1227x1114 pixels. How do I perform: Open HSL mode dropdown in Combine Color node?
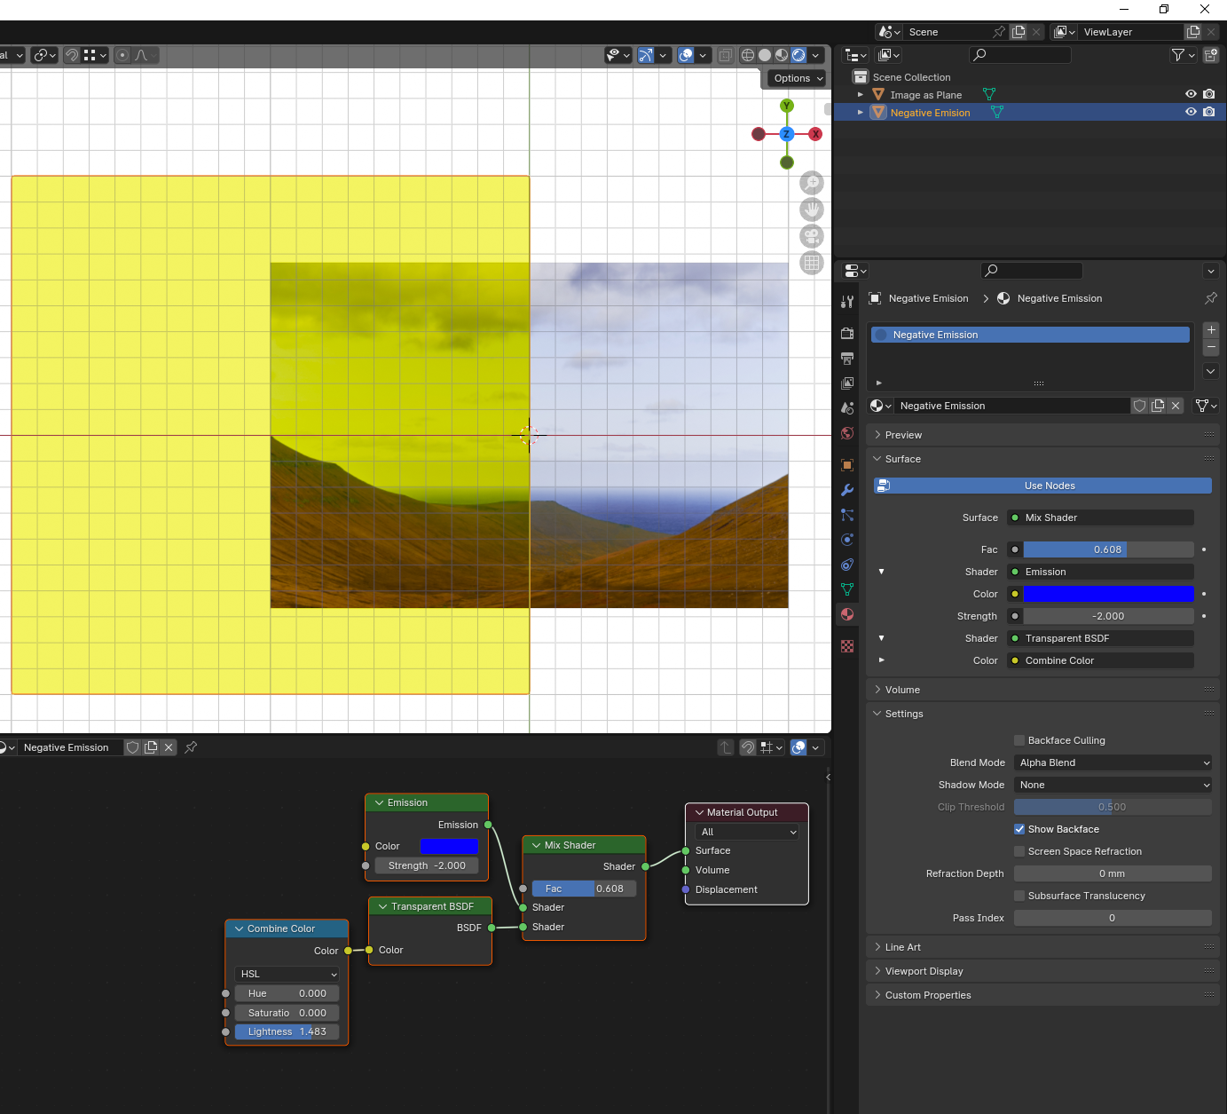click(287, 974)
